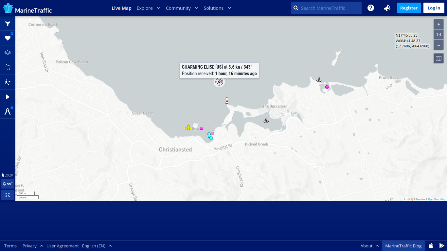Open the map layers icon
Viewport: 447px width, 251px height.
click(8, 53)
